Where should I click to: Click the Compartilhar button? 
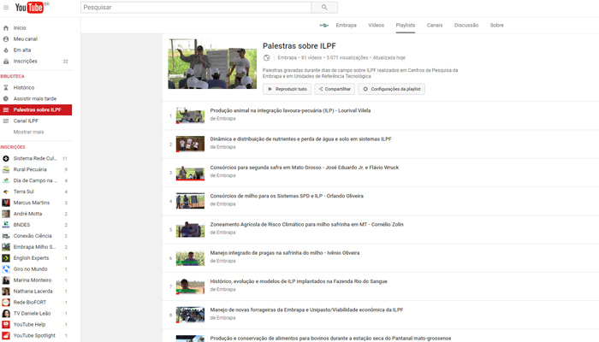coord(335,89)
